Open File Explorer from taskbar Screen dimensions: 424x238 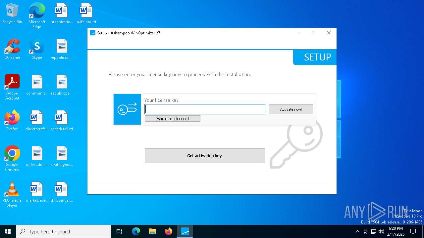pyautogui.click(x=152, y=231)
